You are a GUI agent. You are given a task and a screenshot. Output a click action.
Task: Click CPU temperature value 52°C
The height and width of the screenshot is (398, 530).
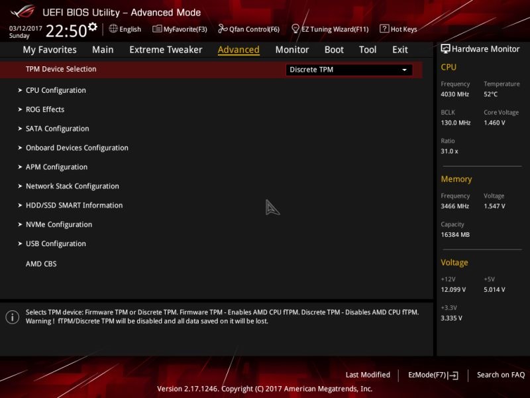click(490, 94)
